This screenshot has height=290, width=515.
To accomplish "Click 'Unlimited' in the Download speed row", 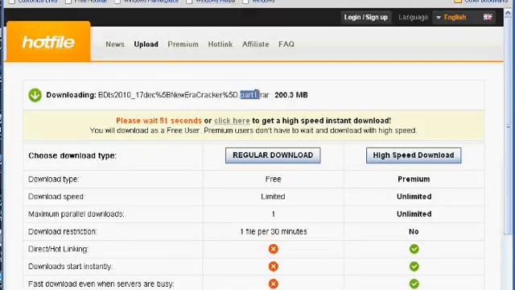I will point(414,197).
